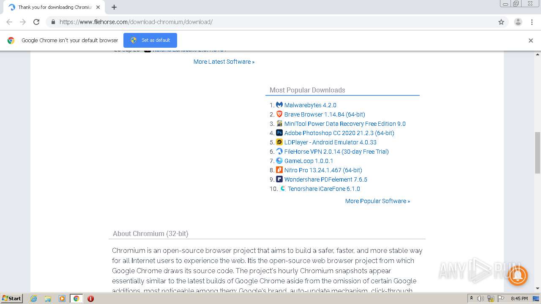Screen dimensions: 541x304
Task: Click the MiniTool Power Data Recovery icon
Action: coord(279,123)
